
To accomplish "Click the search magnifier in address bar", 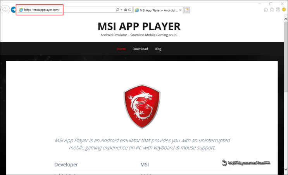I will coord(117,10).
